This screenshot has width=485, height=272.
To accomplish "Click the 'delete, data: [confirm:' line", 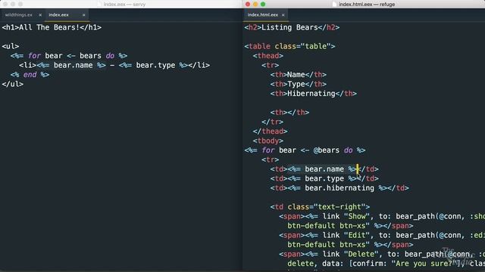I will (386, 264).
